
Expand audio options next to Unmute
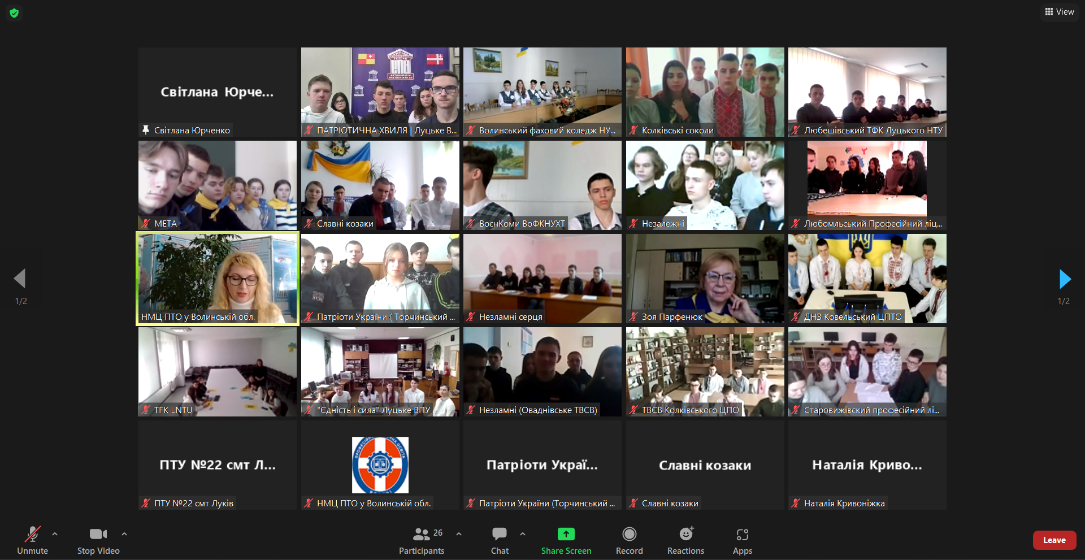coord(55,533)
